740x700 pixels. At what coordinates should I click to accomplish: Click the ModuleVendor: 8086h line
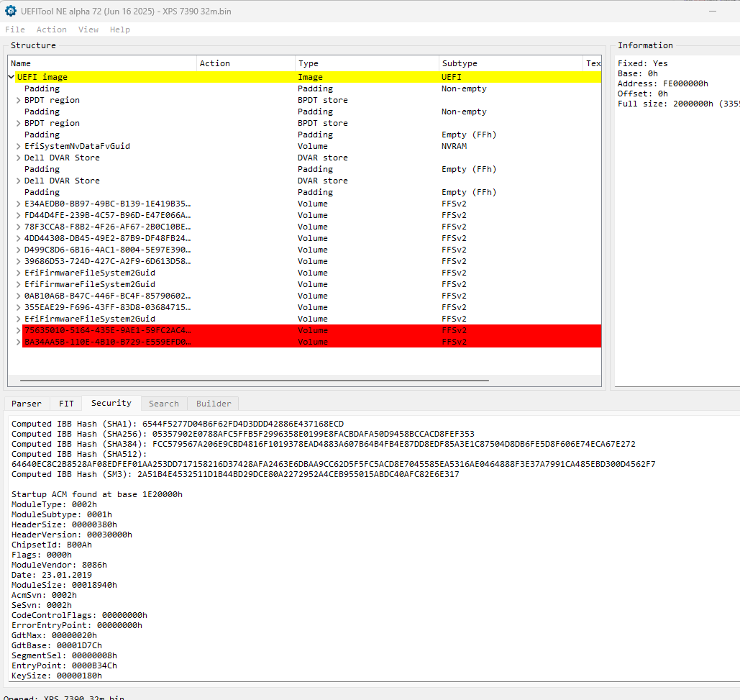[x=59, y=565]
